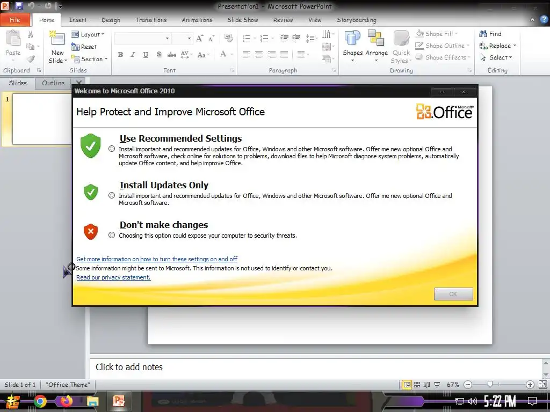Start Slide Show from status bar icon
This screenshot has height=412, width=550.
437,385
